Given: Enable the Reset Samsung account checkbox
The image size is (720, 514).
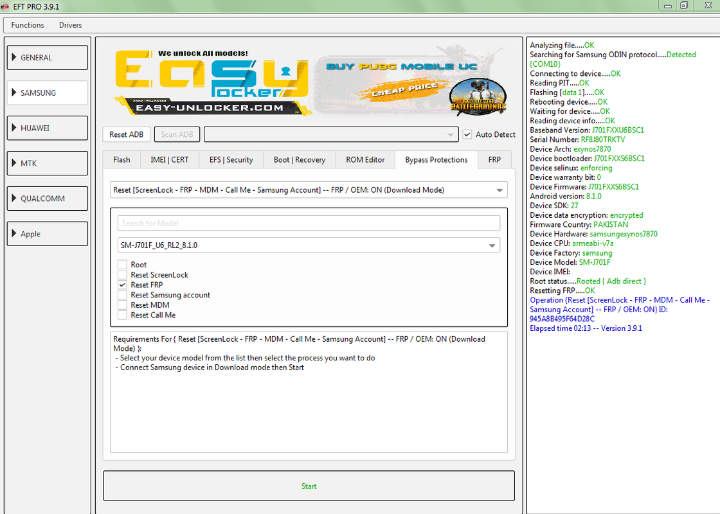Looking at the screenshot, I should tap(123, 295).
